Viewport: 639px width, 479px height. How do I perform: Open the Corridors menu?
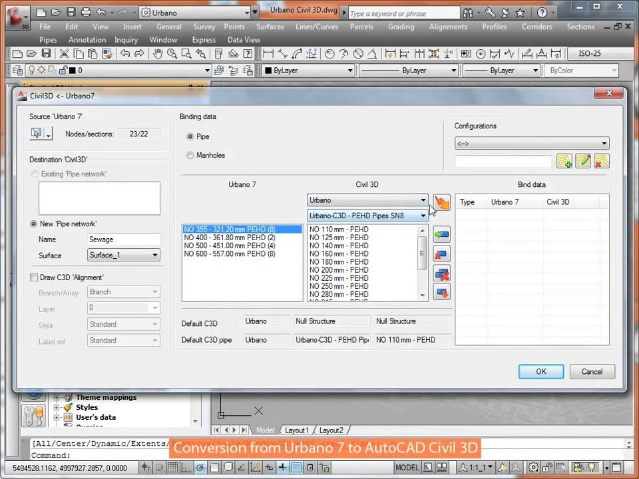point(536,27)
